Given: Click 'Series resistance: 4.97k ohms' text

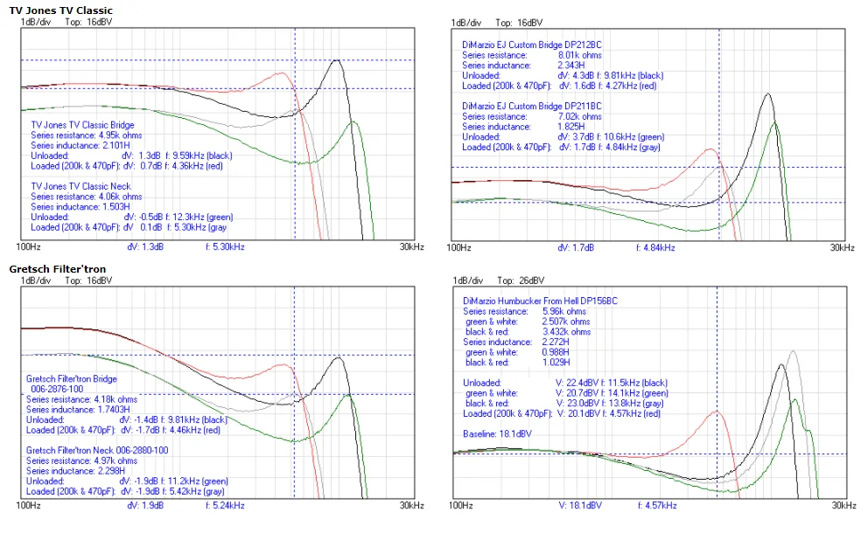Looking at the screenshot, I should (82, 460).
